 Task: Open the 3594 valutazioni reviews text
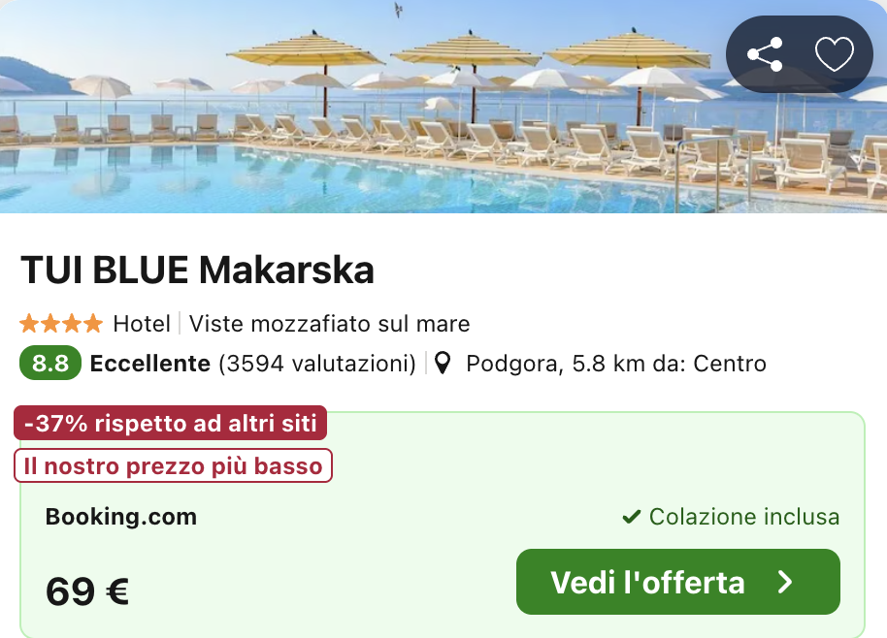(x=317, y=364)
